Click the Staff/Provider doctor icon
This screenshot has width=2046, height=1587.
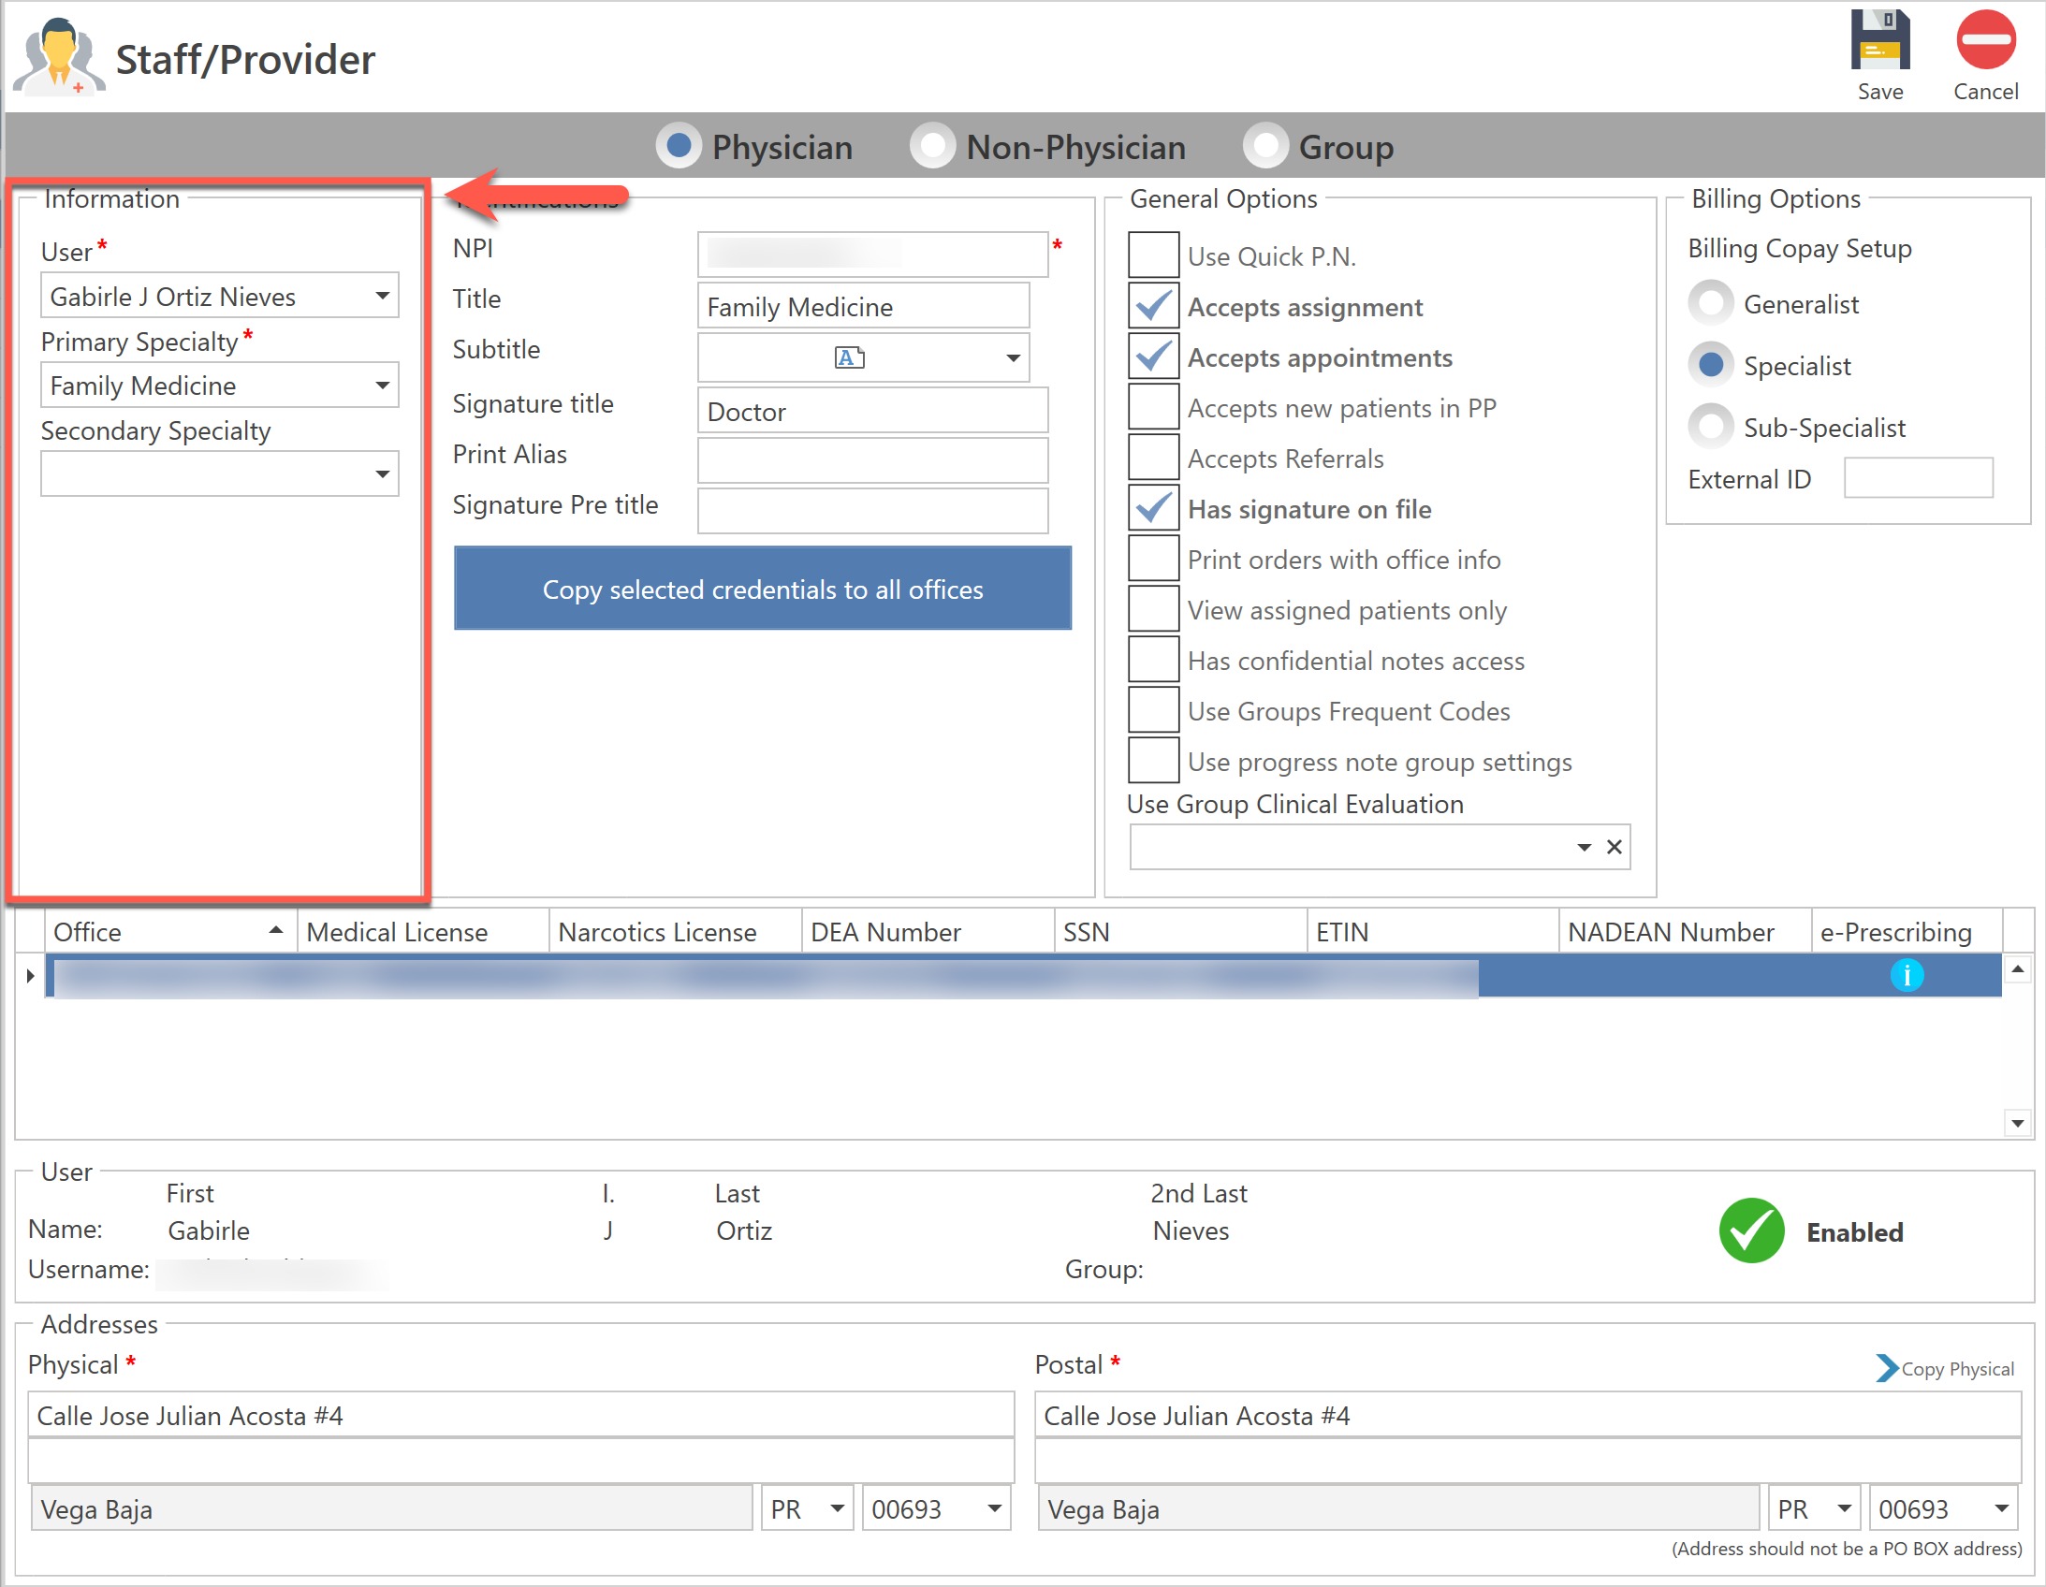(x=58, y=58)
